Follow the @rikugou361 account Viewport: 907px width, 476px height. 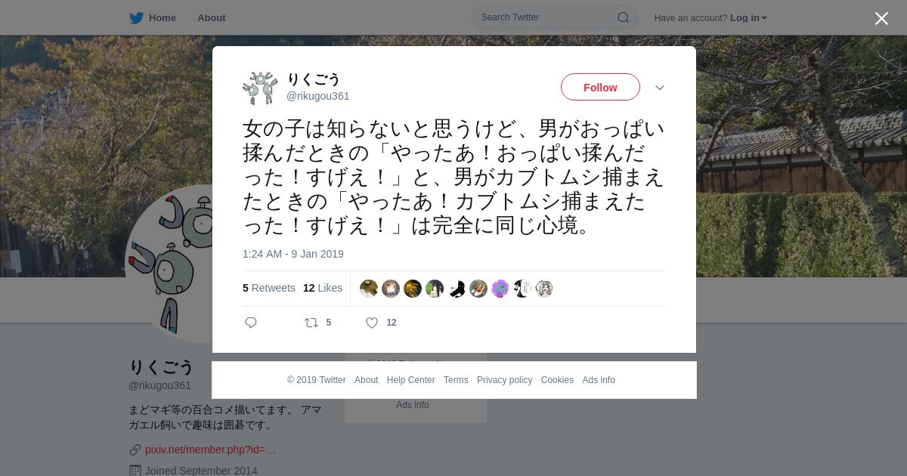click(600, 87)
